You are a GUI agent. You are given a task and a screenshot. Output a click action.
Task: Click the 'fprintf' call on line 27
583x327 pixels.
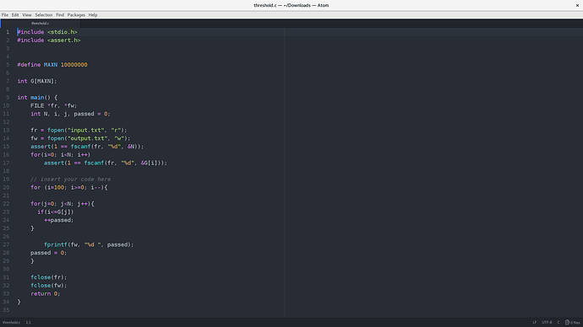56,244
